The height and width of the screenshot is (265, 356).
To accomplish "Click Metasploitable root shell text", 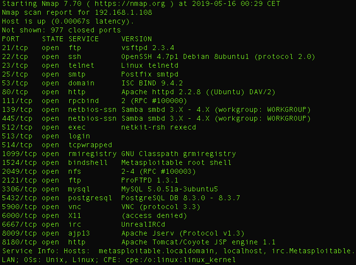I will coord(176,163).
